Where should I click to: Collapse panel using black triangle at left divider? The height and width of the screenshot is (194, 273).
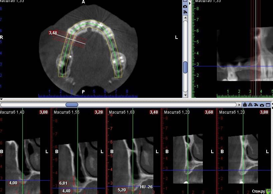pyautogui.click(x=1, y=100)
